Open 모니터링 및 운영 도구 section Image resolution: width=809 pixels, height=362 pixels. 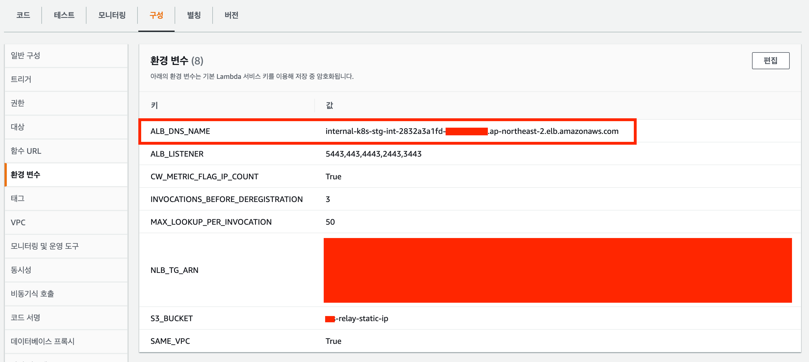[x=45, y=246]
